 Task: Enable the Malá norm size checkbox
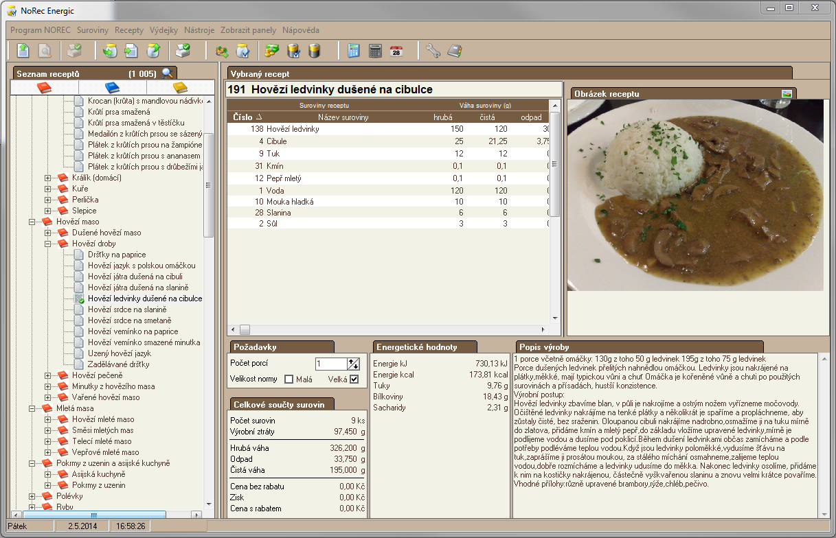tap(289, 379)
